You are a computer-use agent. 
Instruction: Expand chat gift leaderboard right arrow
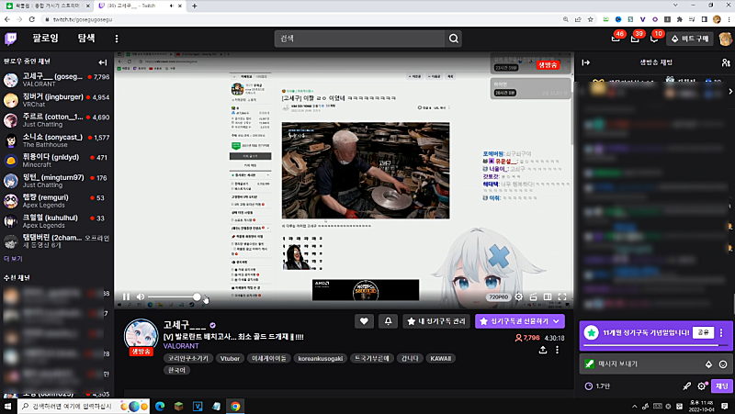coord(730,91)
